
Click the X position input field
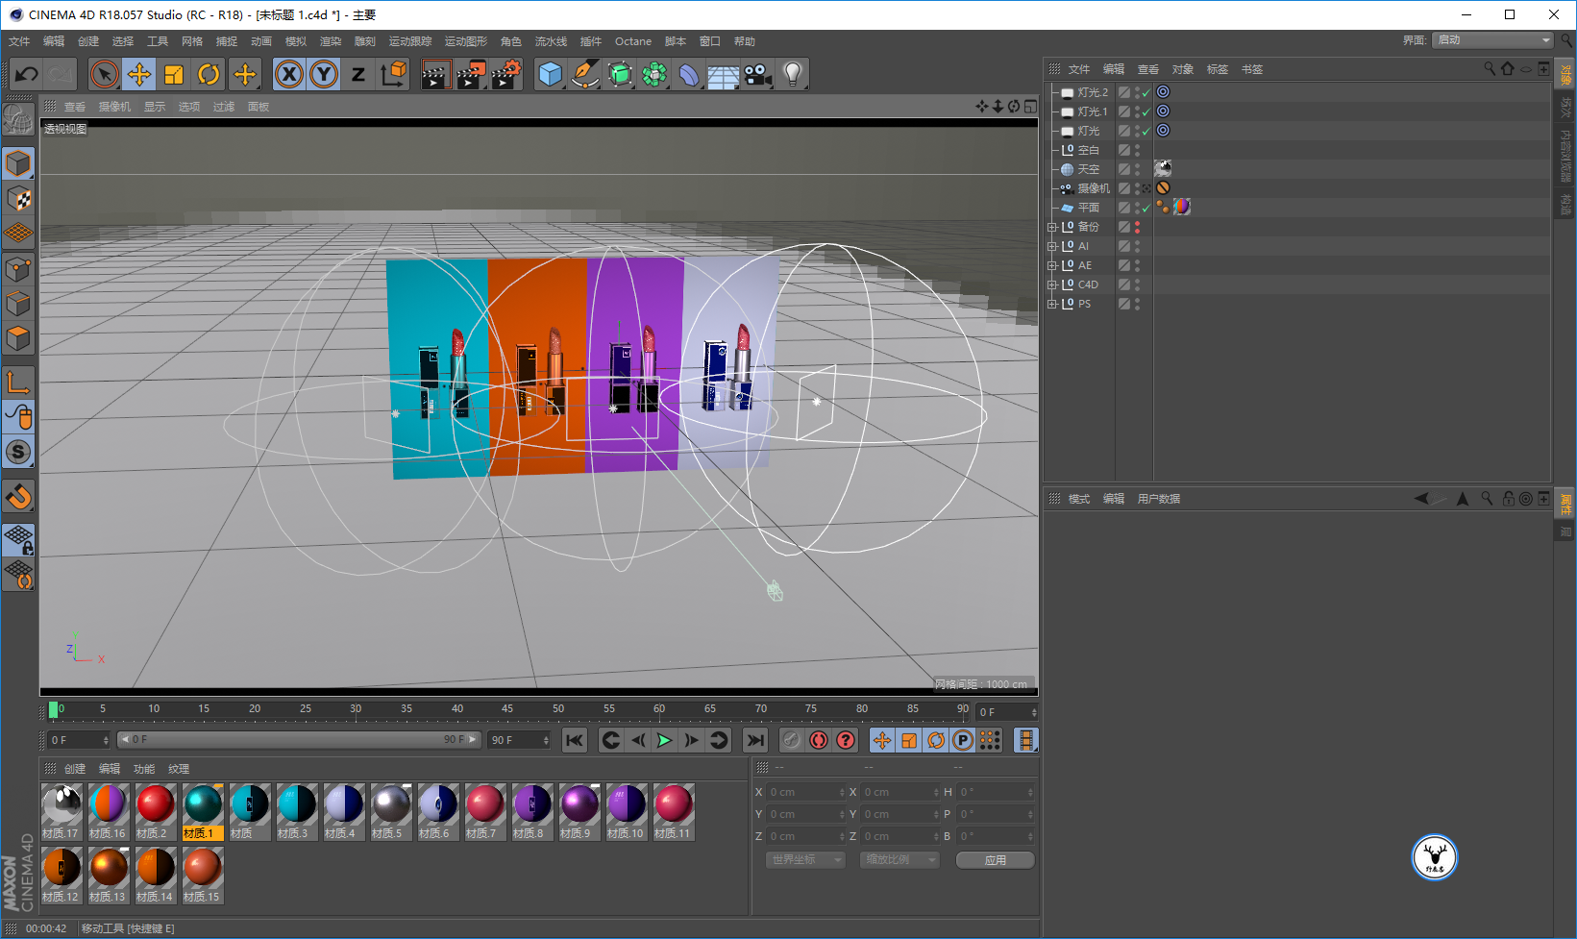coord(807,792)
